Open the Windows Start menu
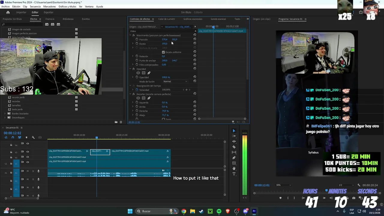 [130, 211]
